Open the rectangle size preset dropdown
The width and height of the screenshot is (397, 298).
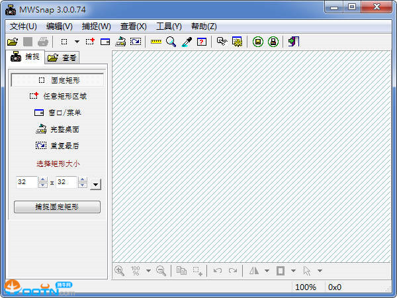pos(95,183)
